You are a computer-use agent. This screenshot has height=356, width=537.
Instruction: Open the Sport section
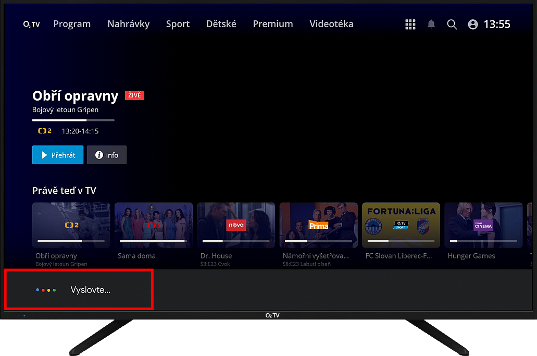tap(178, 24)
